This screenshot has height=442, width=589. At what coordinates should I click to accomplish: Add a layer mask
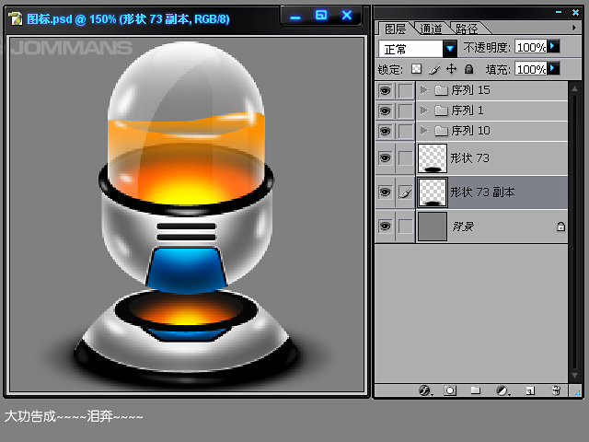(x=450, y=390)
